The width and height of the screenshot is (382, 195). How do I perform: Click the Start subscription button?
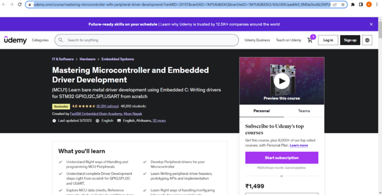pos(282,158)
